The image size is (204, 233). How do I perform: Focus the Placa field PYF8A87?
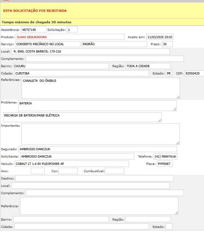(x=164, y=164)
